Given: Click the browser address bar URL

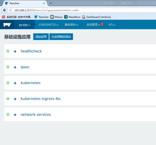Looking at the screenshot, I should point(47,10).
